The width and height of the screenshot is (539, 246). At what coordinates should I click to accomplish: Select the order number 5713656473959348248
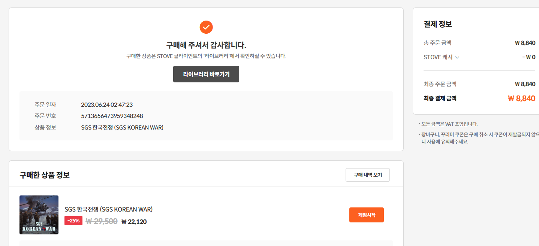(112, 116)
